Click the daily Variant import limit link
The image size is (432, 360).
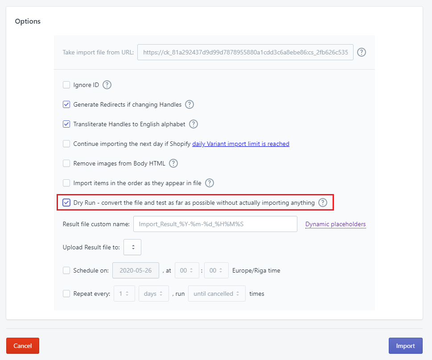point(240,144)
